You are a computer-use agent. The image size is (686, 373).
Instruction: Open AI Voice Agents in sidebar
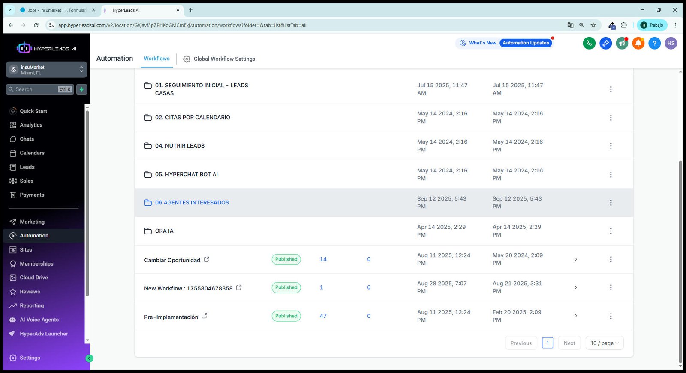[39, 320]
